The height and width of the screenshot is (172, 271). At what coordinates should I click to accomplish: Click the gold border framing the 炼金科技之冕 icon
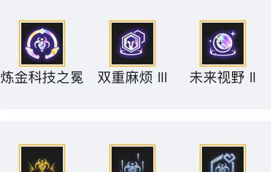[42, 21]
